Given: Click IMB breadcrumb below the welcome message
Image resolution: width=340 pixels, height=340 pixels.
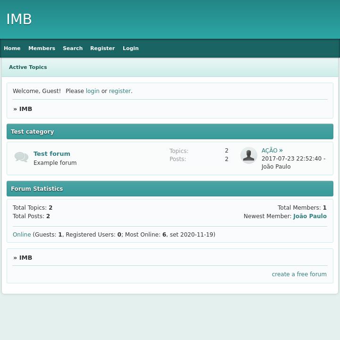Looking at the screenshot, I should tap(25, 109).
